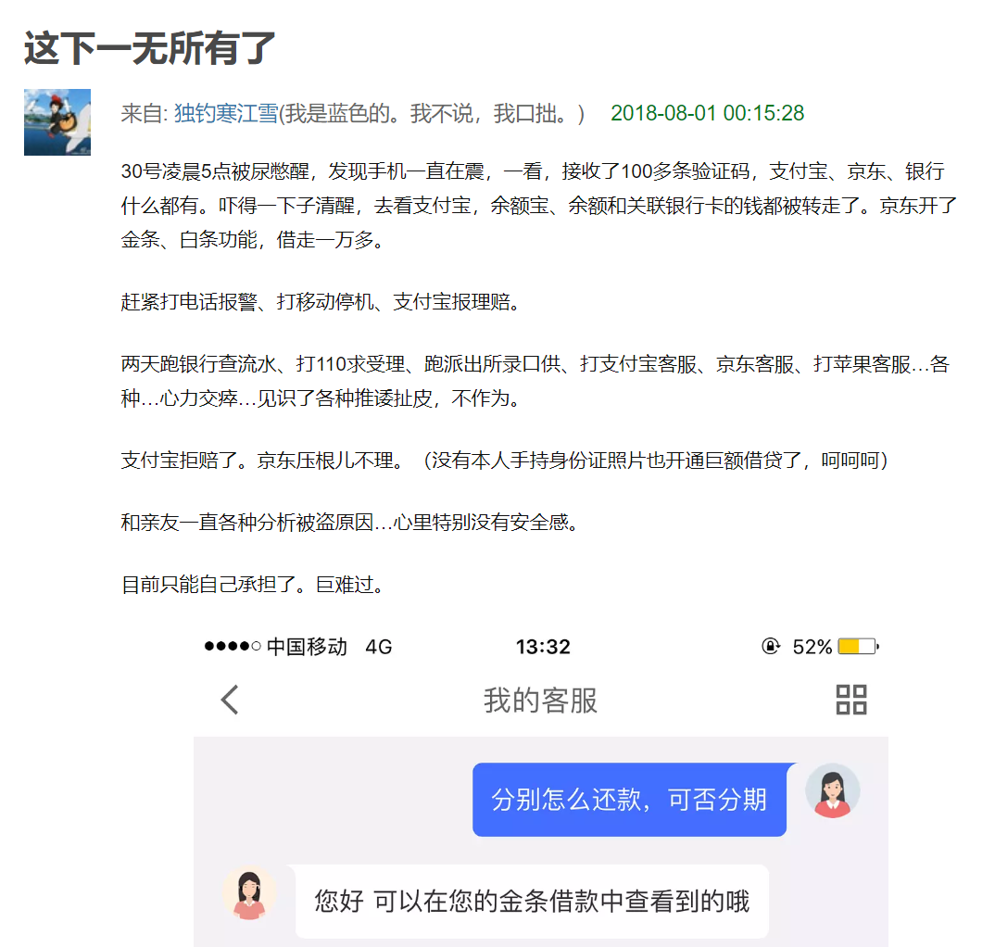Click line starting 支付宝拒赔了。京东压根儿不理。

pyautogui.click(x=505, y=460)
